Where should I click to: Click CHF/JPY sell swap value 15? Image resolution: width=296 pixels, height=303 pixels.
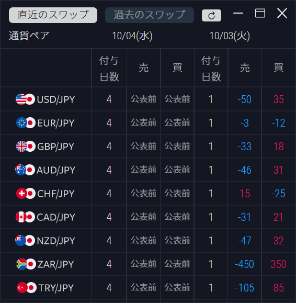coord(245,194)
